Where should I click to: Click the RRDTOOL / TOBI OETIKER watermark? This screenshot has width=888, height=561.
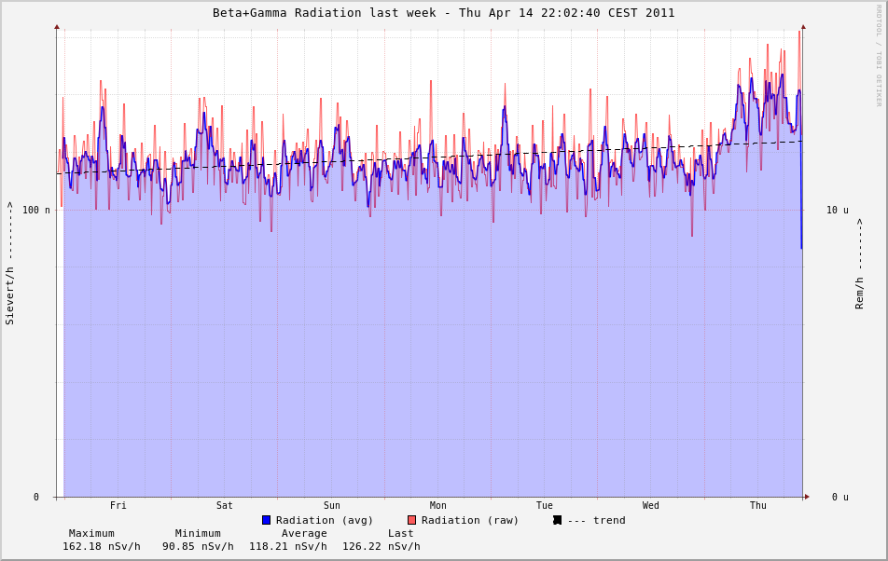coord(878,56)
